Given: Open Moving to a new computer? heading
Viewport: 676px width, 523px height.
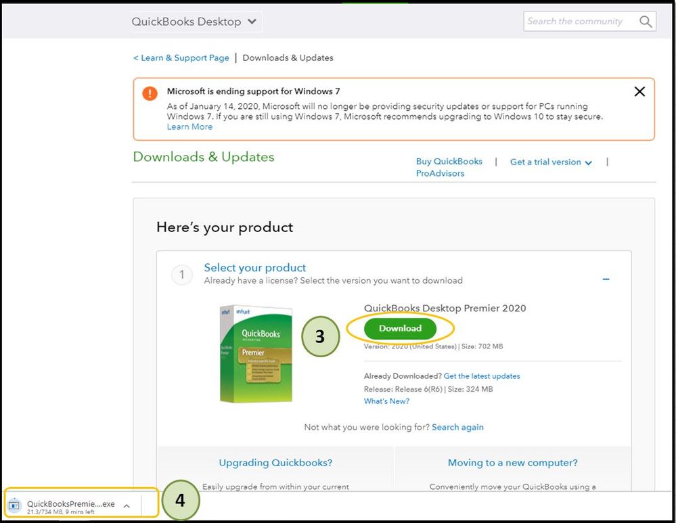Looking at the screenshot, I should pyautogui.click(x=512, y=463).
